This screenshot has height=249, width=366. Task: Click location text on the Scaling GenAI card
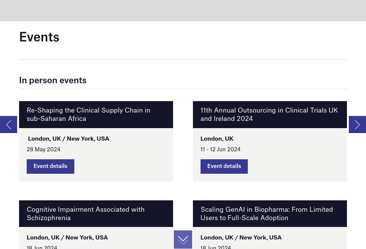(241, 238)
